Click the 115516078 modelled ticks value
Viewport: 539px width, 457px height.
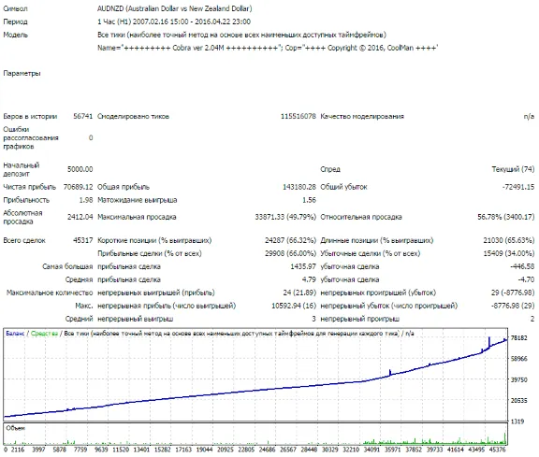[x=298, y=116]
